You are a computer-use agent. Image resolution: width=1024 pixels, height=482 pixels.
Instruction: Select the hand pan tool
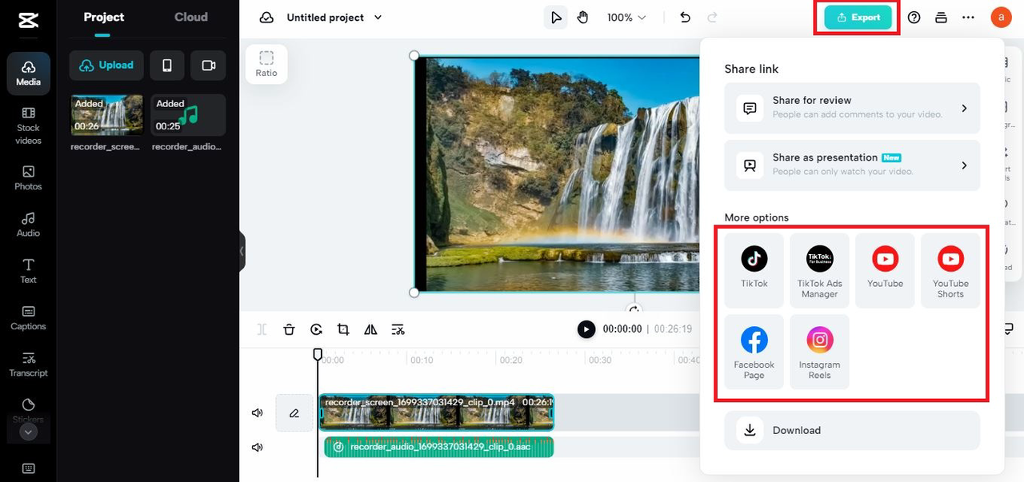582,18
